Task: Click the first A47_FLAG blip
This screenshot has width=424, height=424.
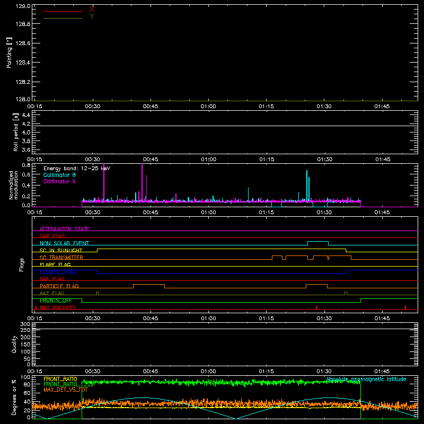Action: (98, 293)
